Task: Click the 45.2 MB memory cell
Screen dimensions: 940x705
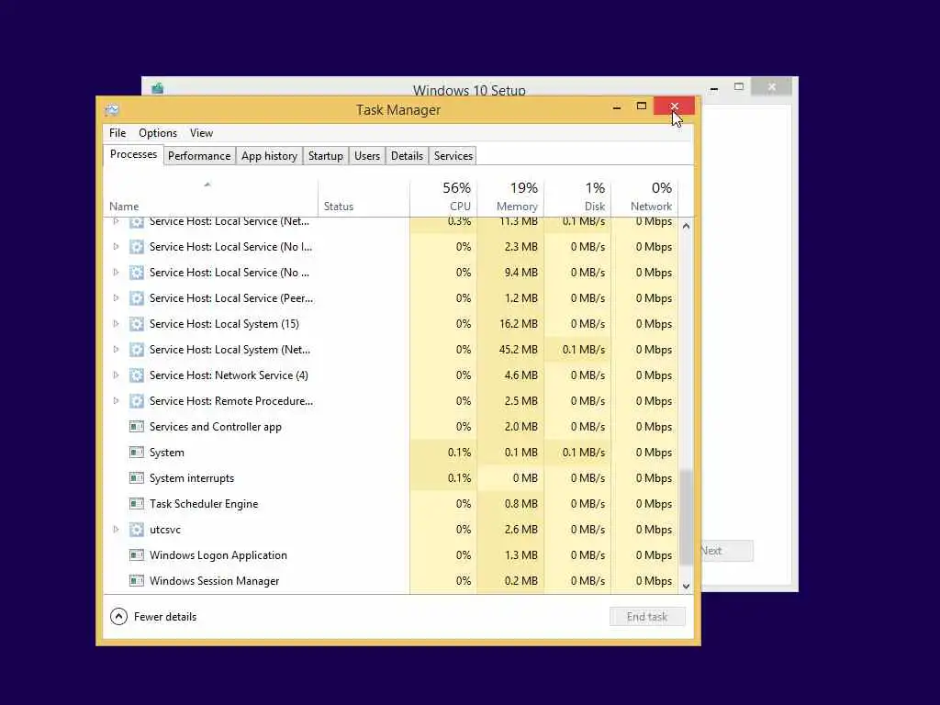Action: point(510,350)
